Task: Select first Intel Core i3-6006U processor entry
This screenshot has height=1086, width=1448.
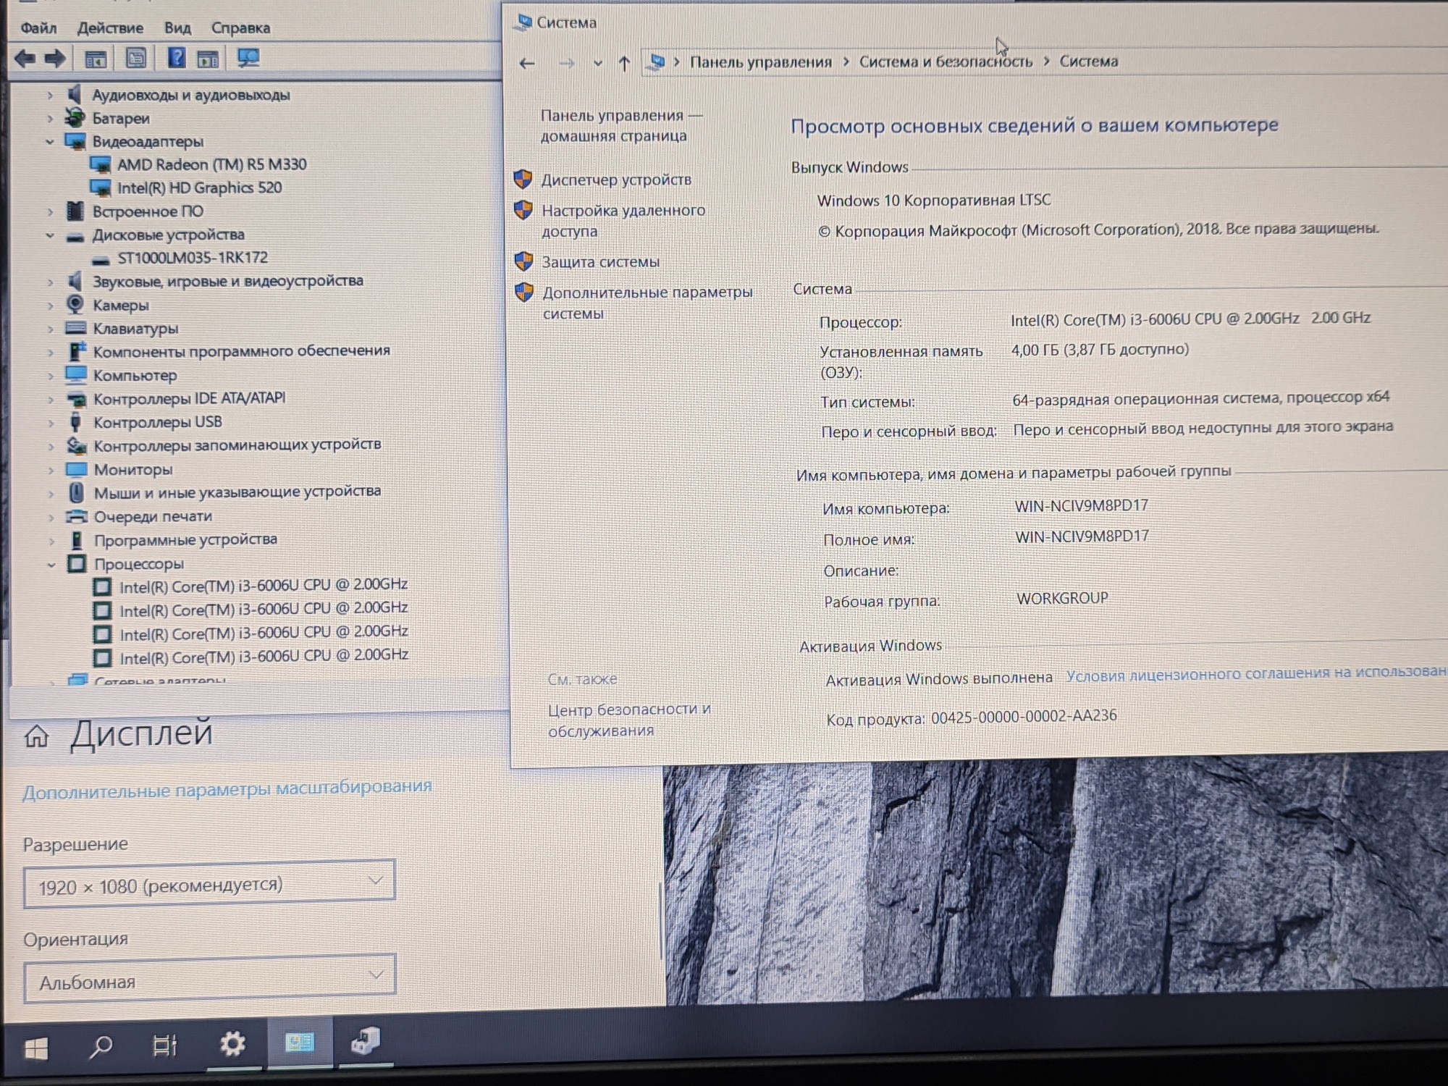Action: tap(264, 586)
